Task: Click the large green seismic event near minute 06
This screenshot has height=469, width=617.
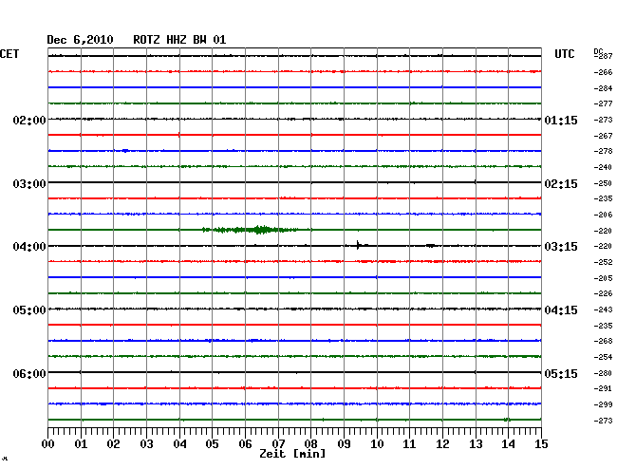Action: (251, 230)
